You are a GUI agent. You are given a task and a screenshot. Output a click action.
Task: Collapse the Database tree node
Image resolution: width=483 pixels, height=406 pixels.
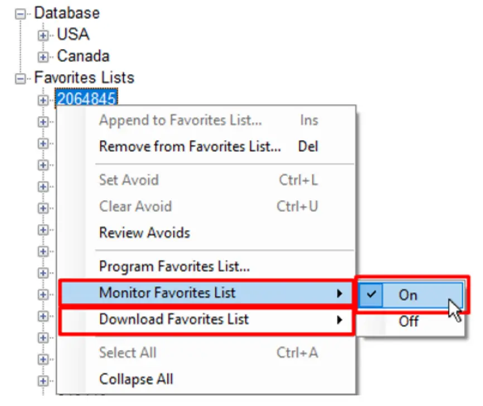21,14
